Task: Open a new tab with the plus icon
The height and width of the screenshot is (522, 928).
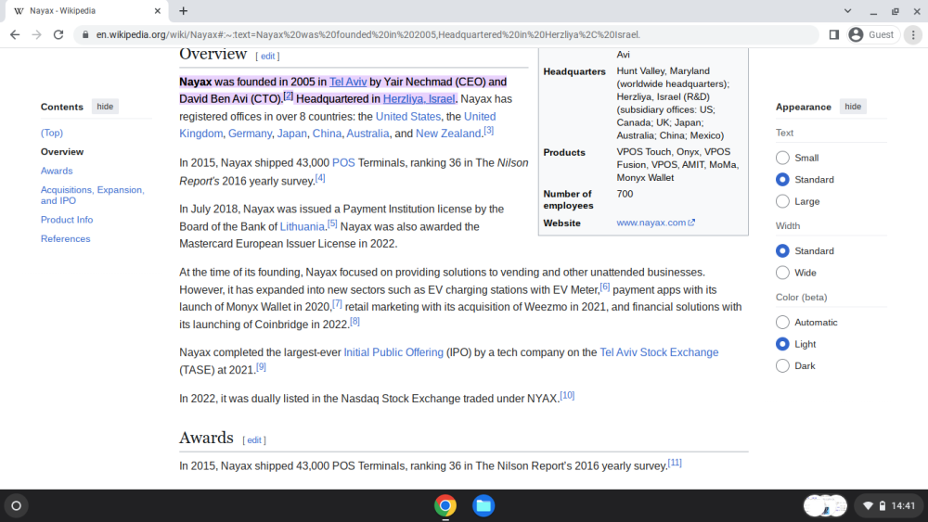Action: (x=184, y=10)
